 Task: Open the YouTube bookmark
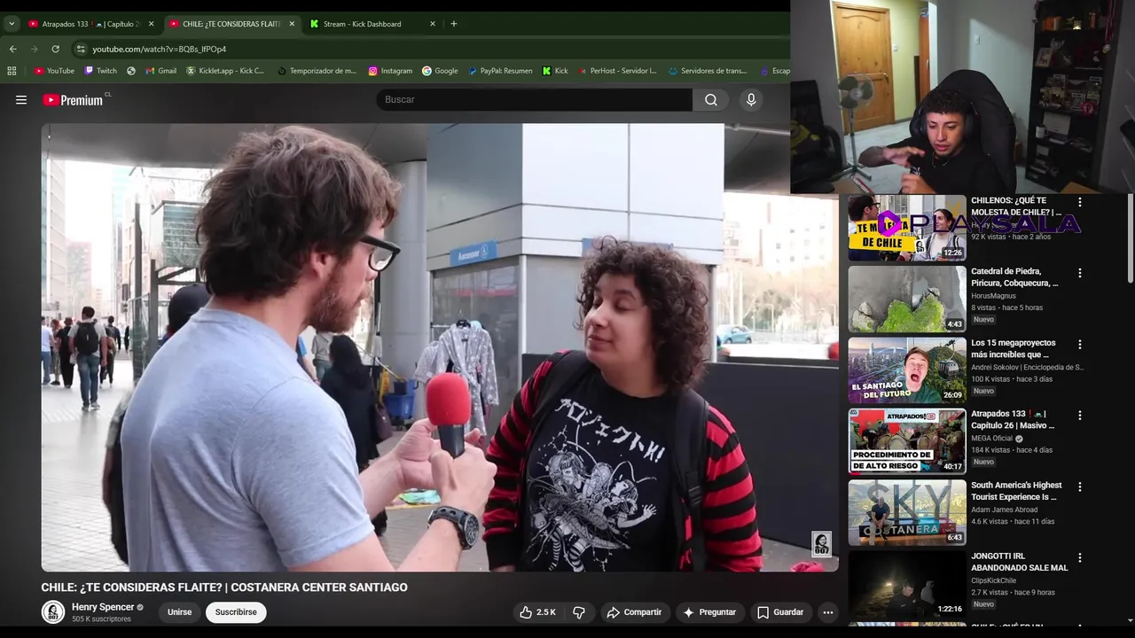[x=54, y=71]
